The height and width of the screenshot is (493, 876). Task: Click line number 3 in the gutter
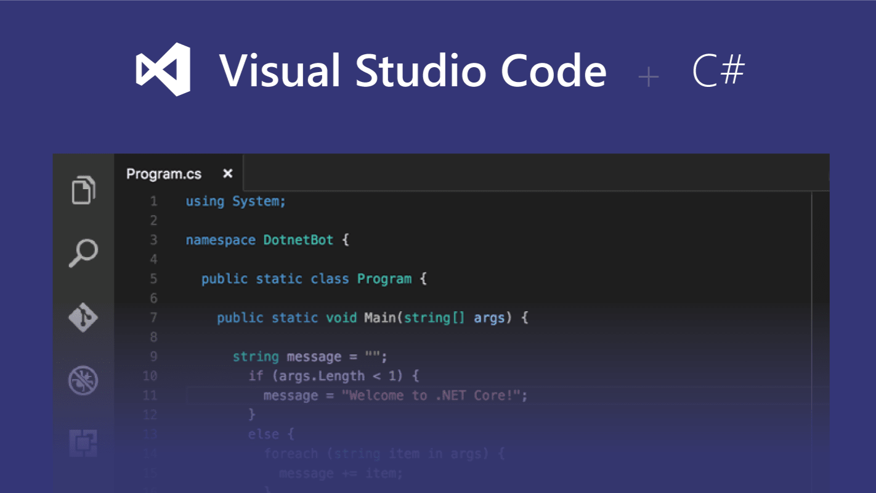(x=153, y=240)
